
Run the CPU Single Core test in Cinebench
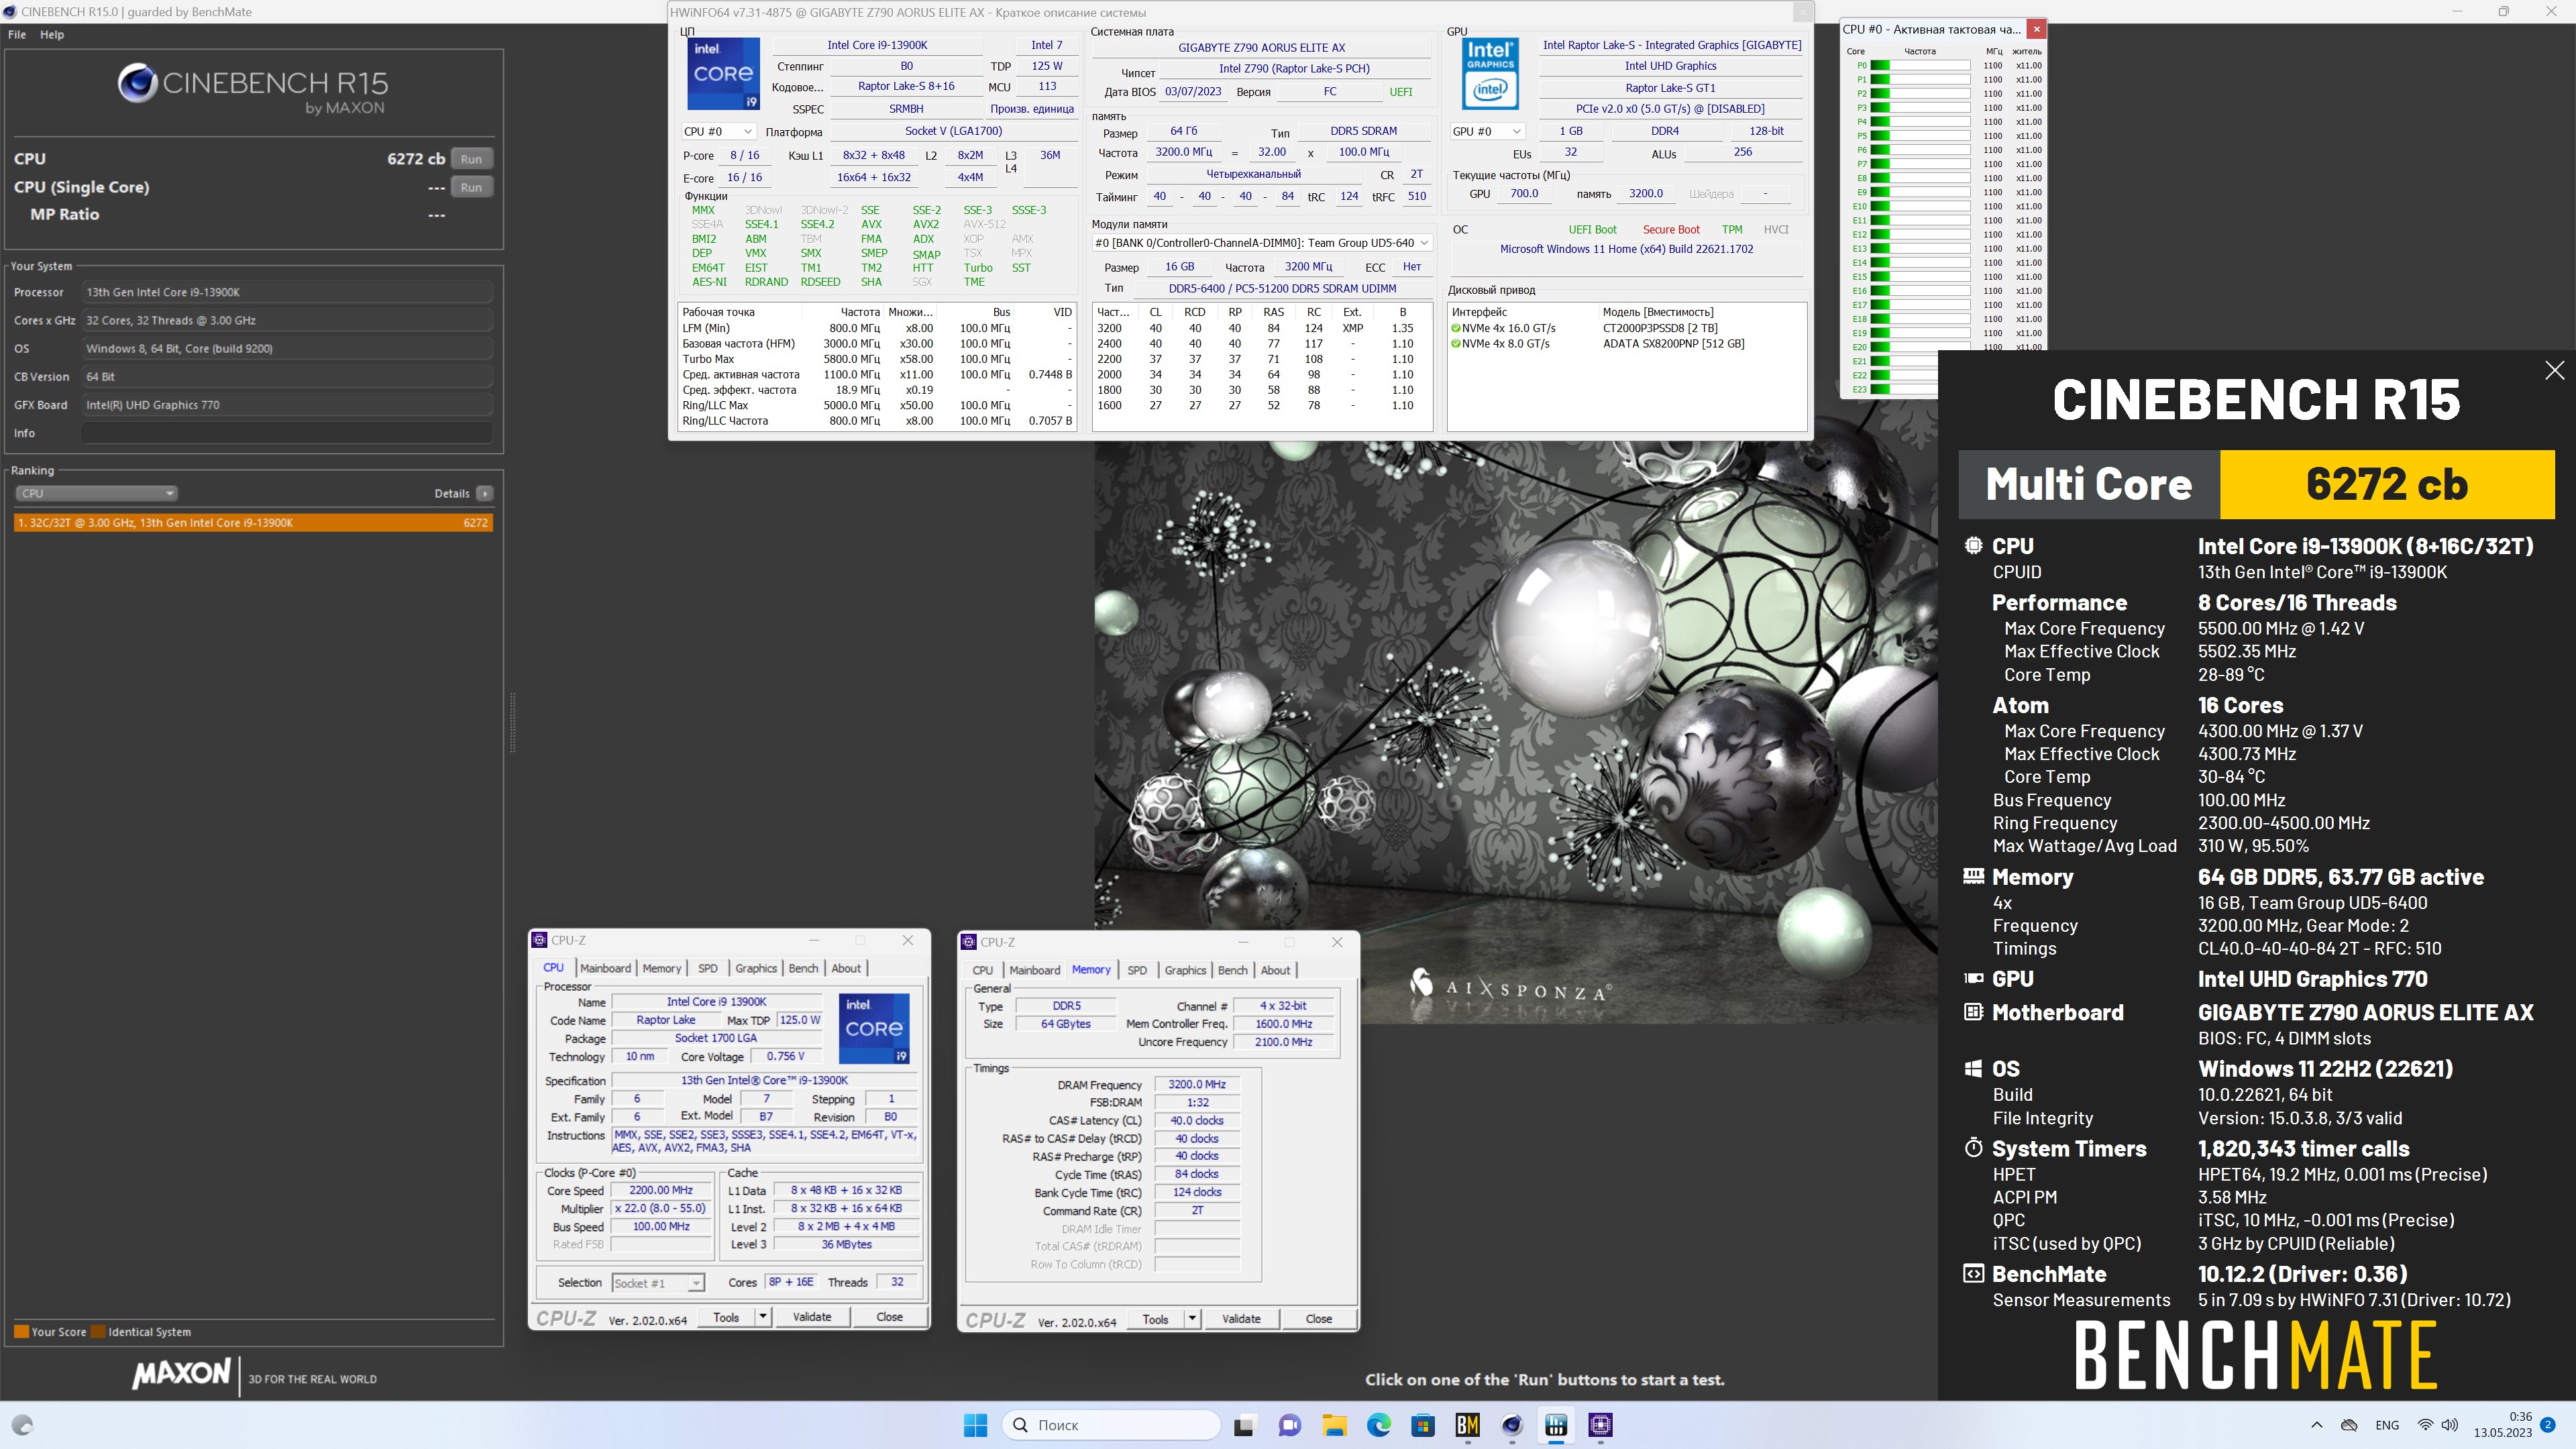pyautogui.click(x=471, y=187)
